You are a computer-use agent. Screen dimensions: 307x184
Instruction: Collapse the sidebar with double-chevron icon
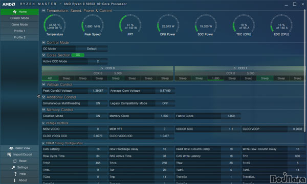coord(38,96)
